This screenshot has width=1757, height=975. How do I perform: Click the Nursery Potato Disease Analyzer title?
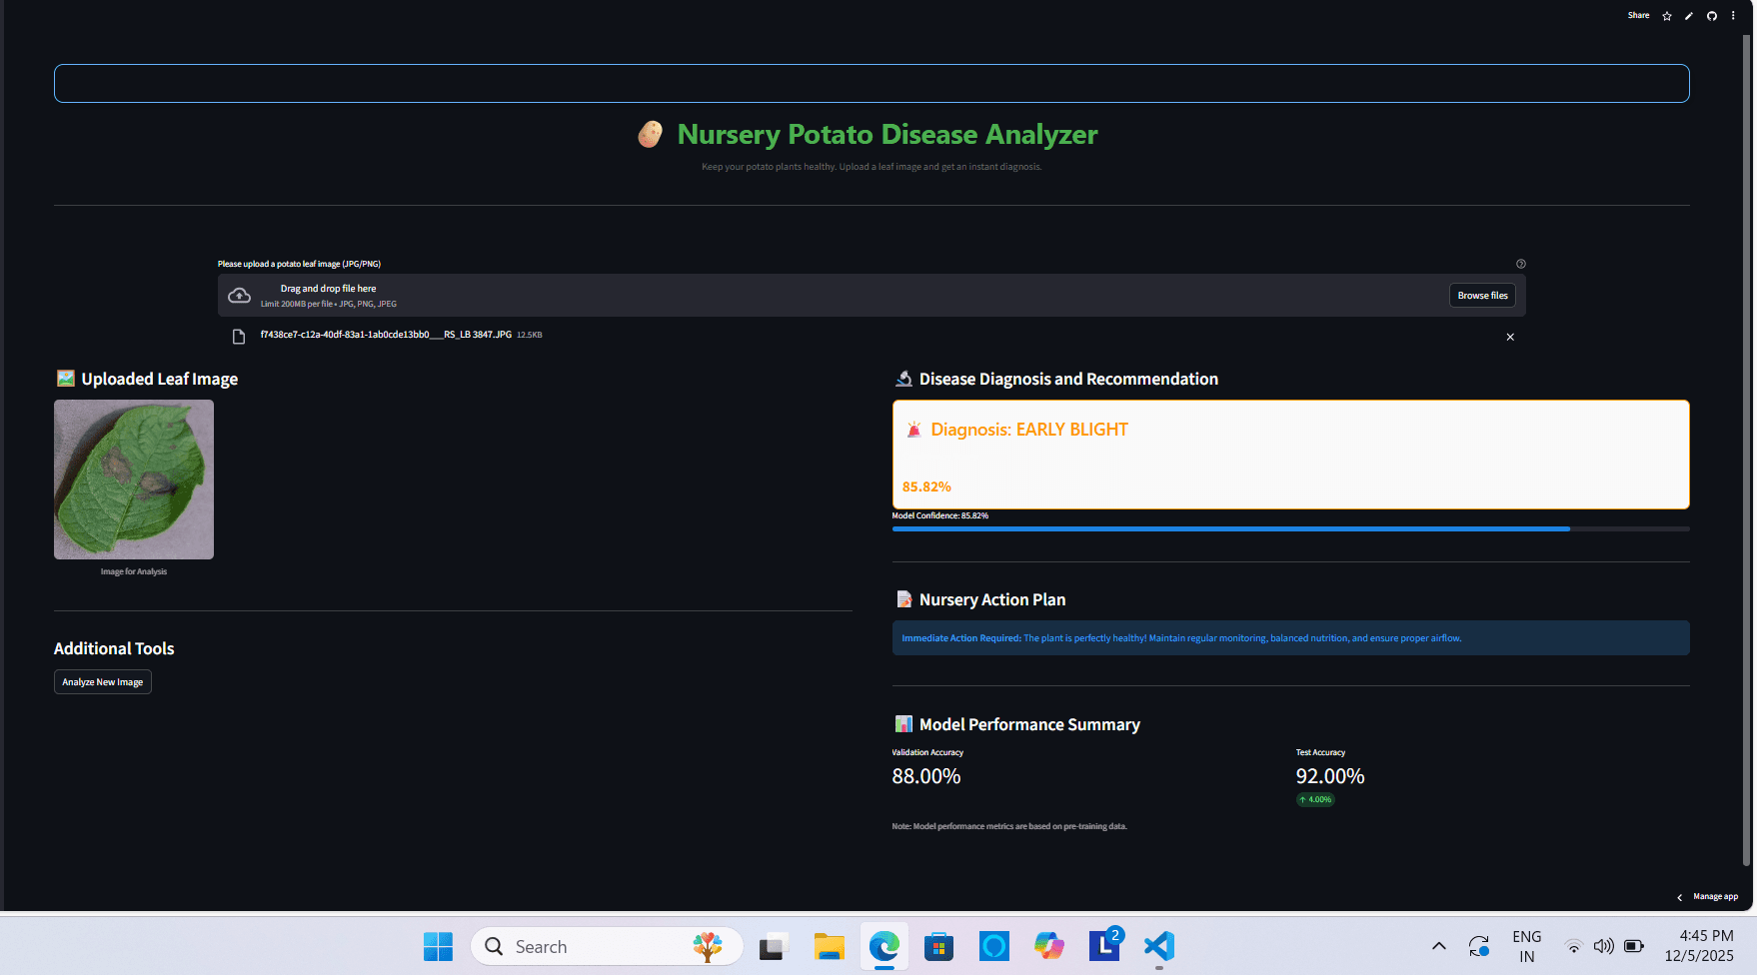pos(887,134)
